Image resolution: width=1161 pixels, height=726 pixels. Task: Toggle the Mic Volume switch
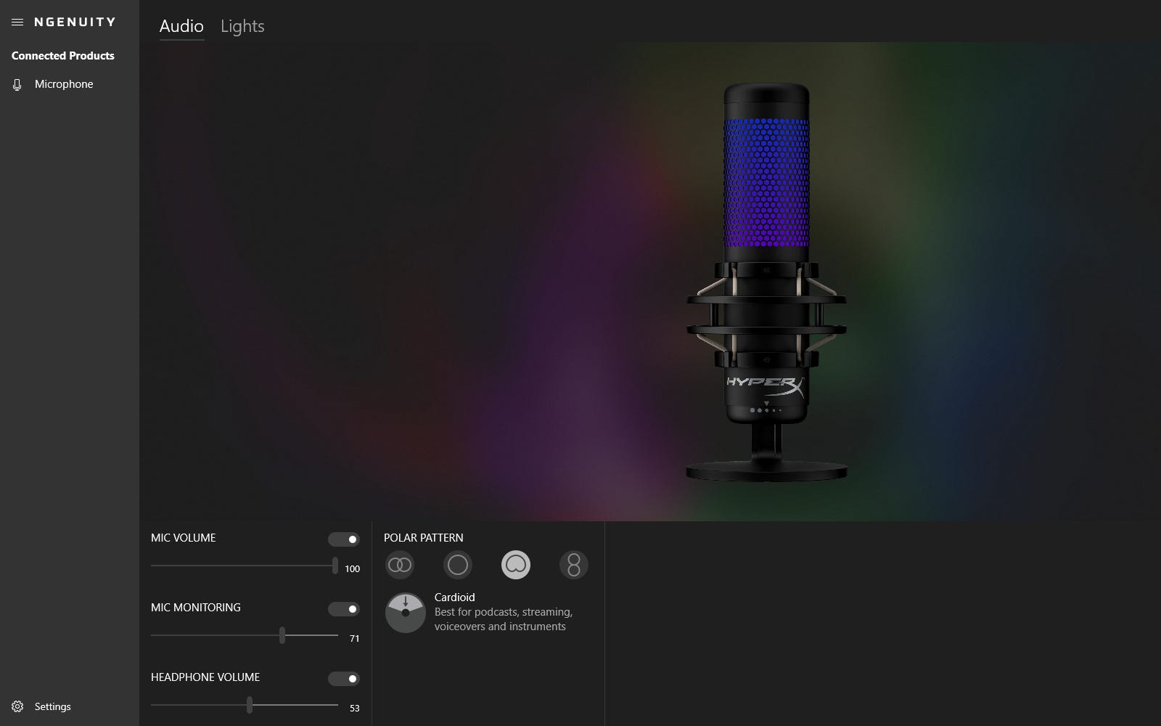click(x=344, y=539)
